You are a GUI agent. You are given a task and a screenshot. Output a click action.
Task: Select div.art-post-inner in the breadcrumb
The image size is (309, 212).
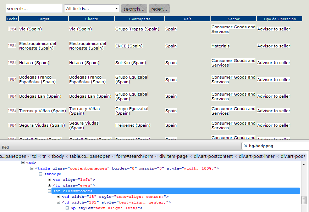point(256,156)
